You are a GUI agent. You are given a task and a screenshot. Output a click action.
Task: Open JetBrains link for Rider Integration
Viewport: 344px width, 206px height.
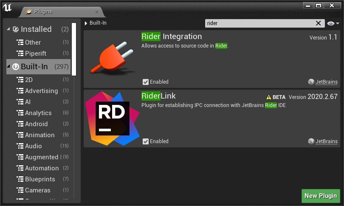(x=327, y=82)
